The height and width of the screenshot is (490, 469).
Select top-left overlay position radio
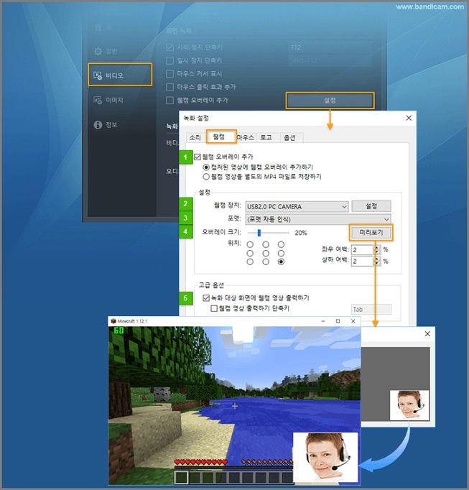pos(250,244)
